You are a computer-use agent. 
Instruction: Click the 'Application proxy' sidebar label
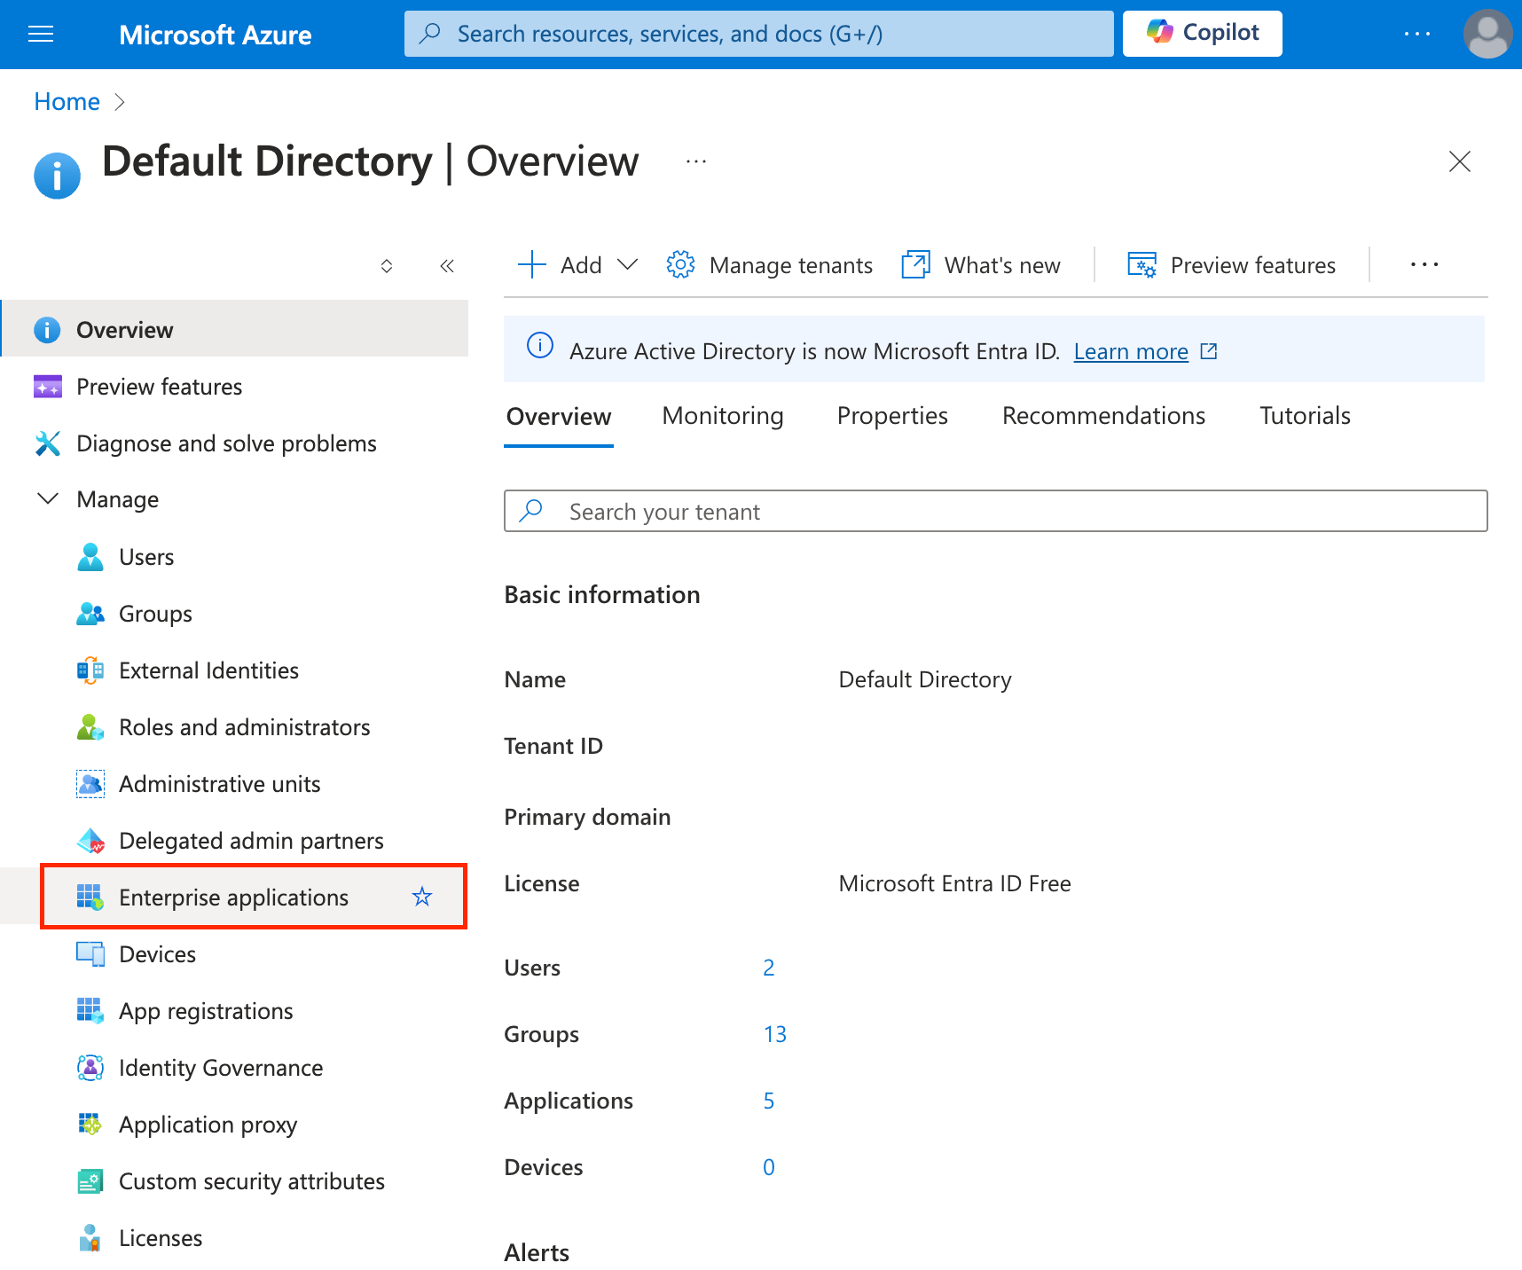click(x=208, y=1125)
